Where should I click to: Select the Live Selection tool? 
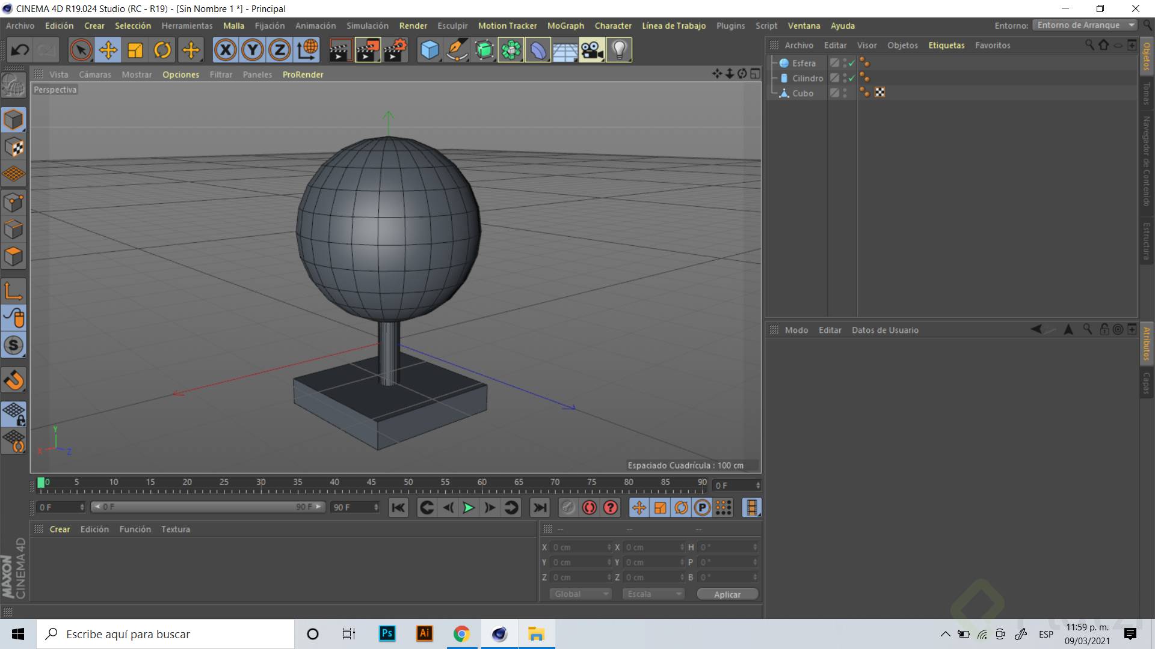tap(81, 50)
